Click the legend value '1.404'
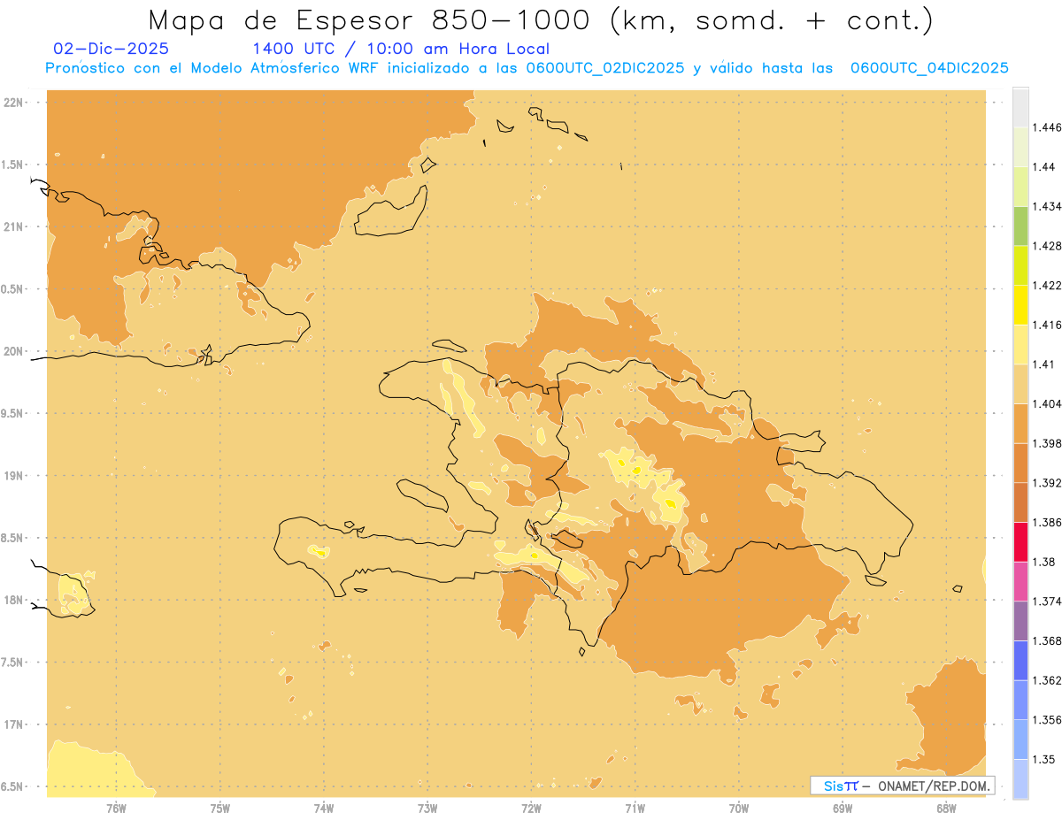Screen dimensions: 1062x820 click(1047, 403)
